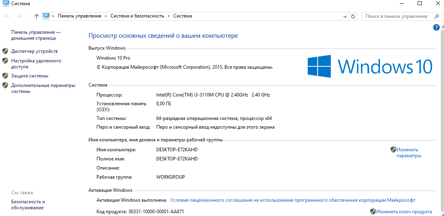
Task: Open Изменить ключ продукта link
Action: pyautogui.click(x=404, y=212)
